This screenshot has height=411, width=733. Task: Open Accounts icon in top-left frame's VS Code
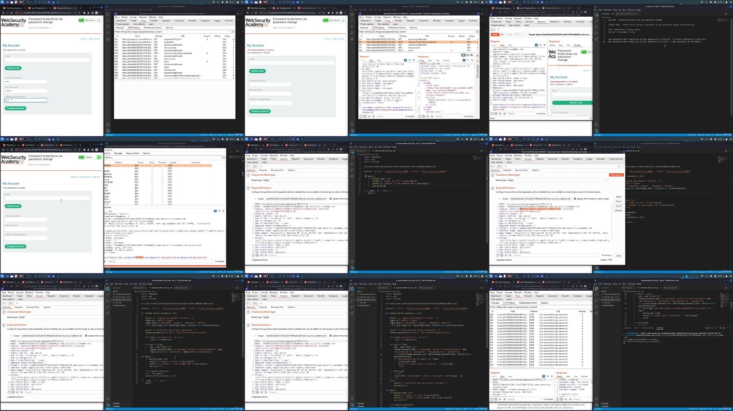pos(108,124)
